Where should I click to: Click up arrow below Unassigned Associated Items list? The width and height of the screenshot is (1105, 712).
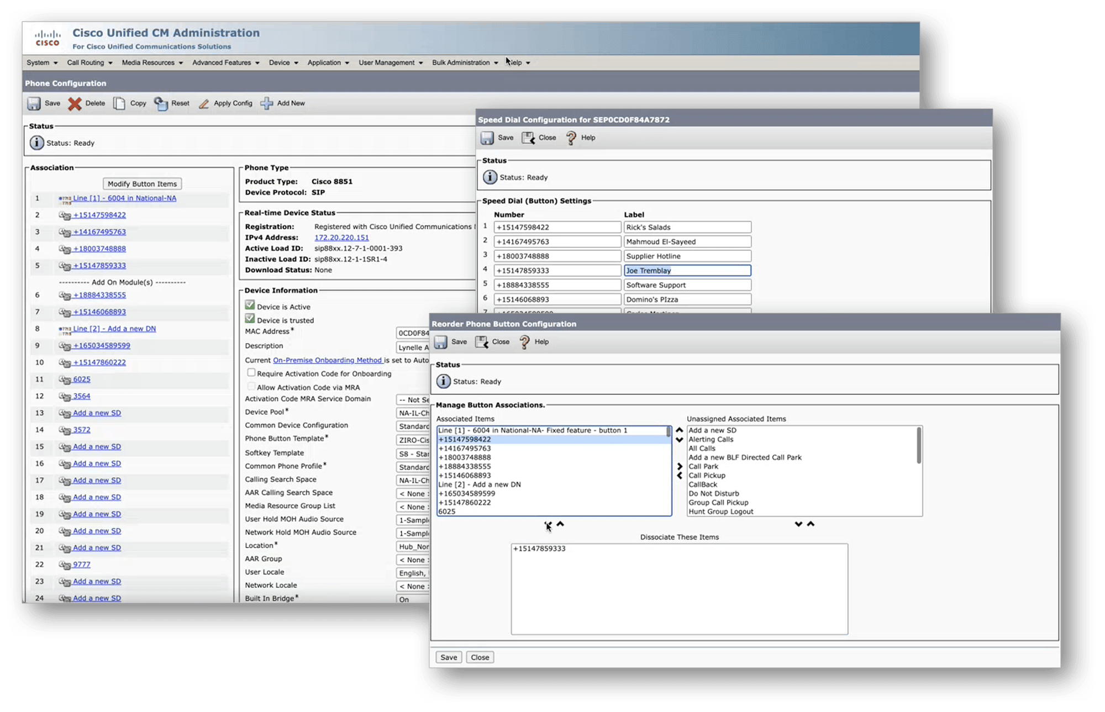pos(811,524)
